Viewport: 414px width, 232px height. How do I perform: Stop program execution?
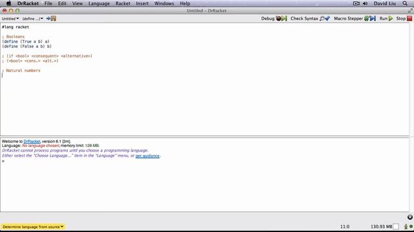[404, 19]
